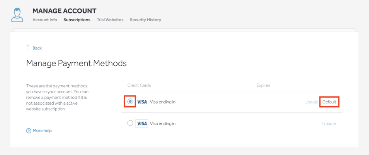Select the second Visa card radio button
This screenshot has height=155, width=369.
[130, 123]
